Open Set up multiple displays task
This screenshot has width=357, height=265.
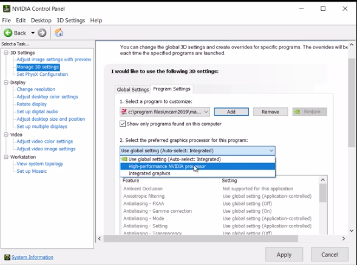tap(42, 127)
